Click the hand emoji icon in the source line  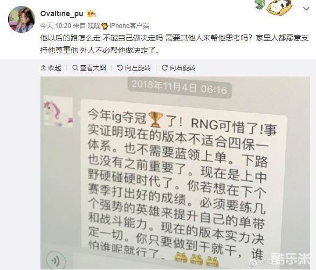coord(105,26)
